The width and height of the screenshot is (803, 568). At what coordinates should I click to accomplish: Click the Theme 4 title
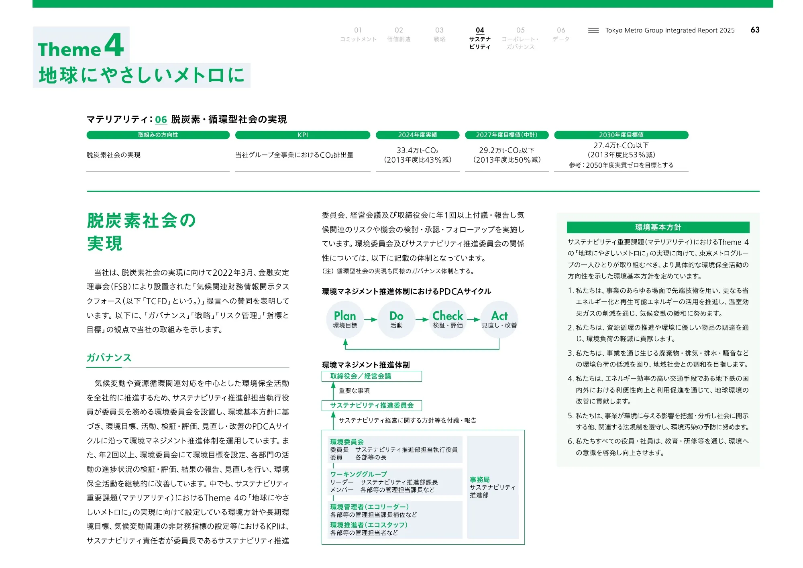[x=81, y=45]
